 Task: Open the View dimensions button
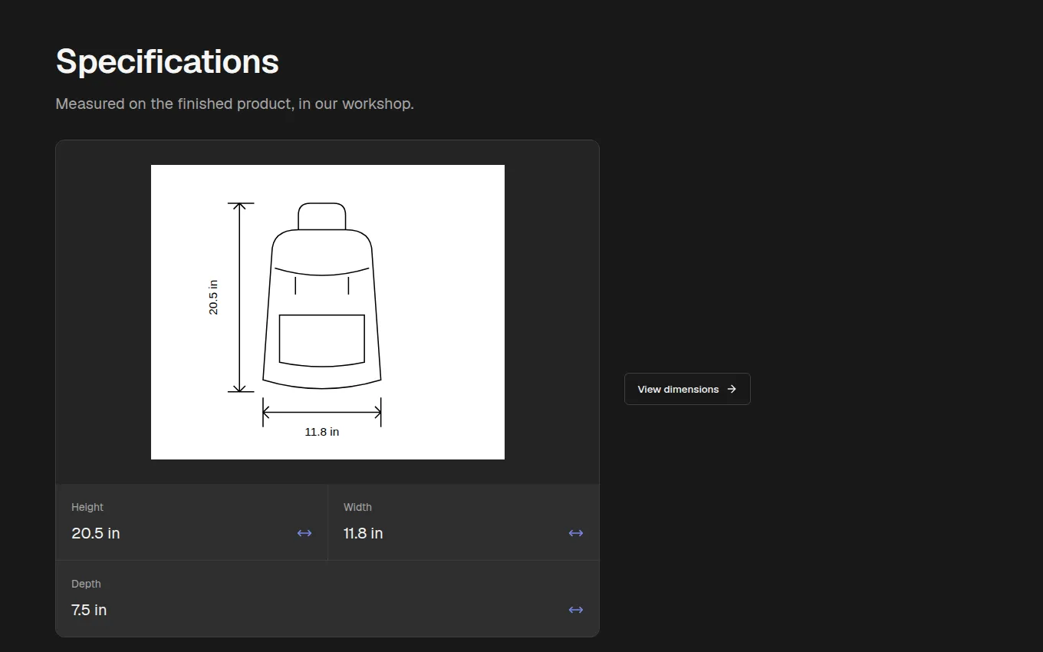click(x=687, y=389)
